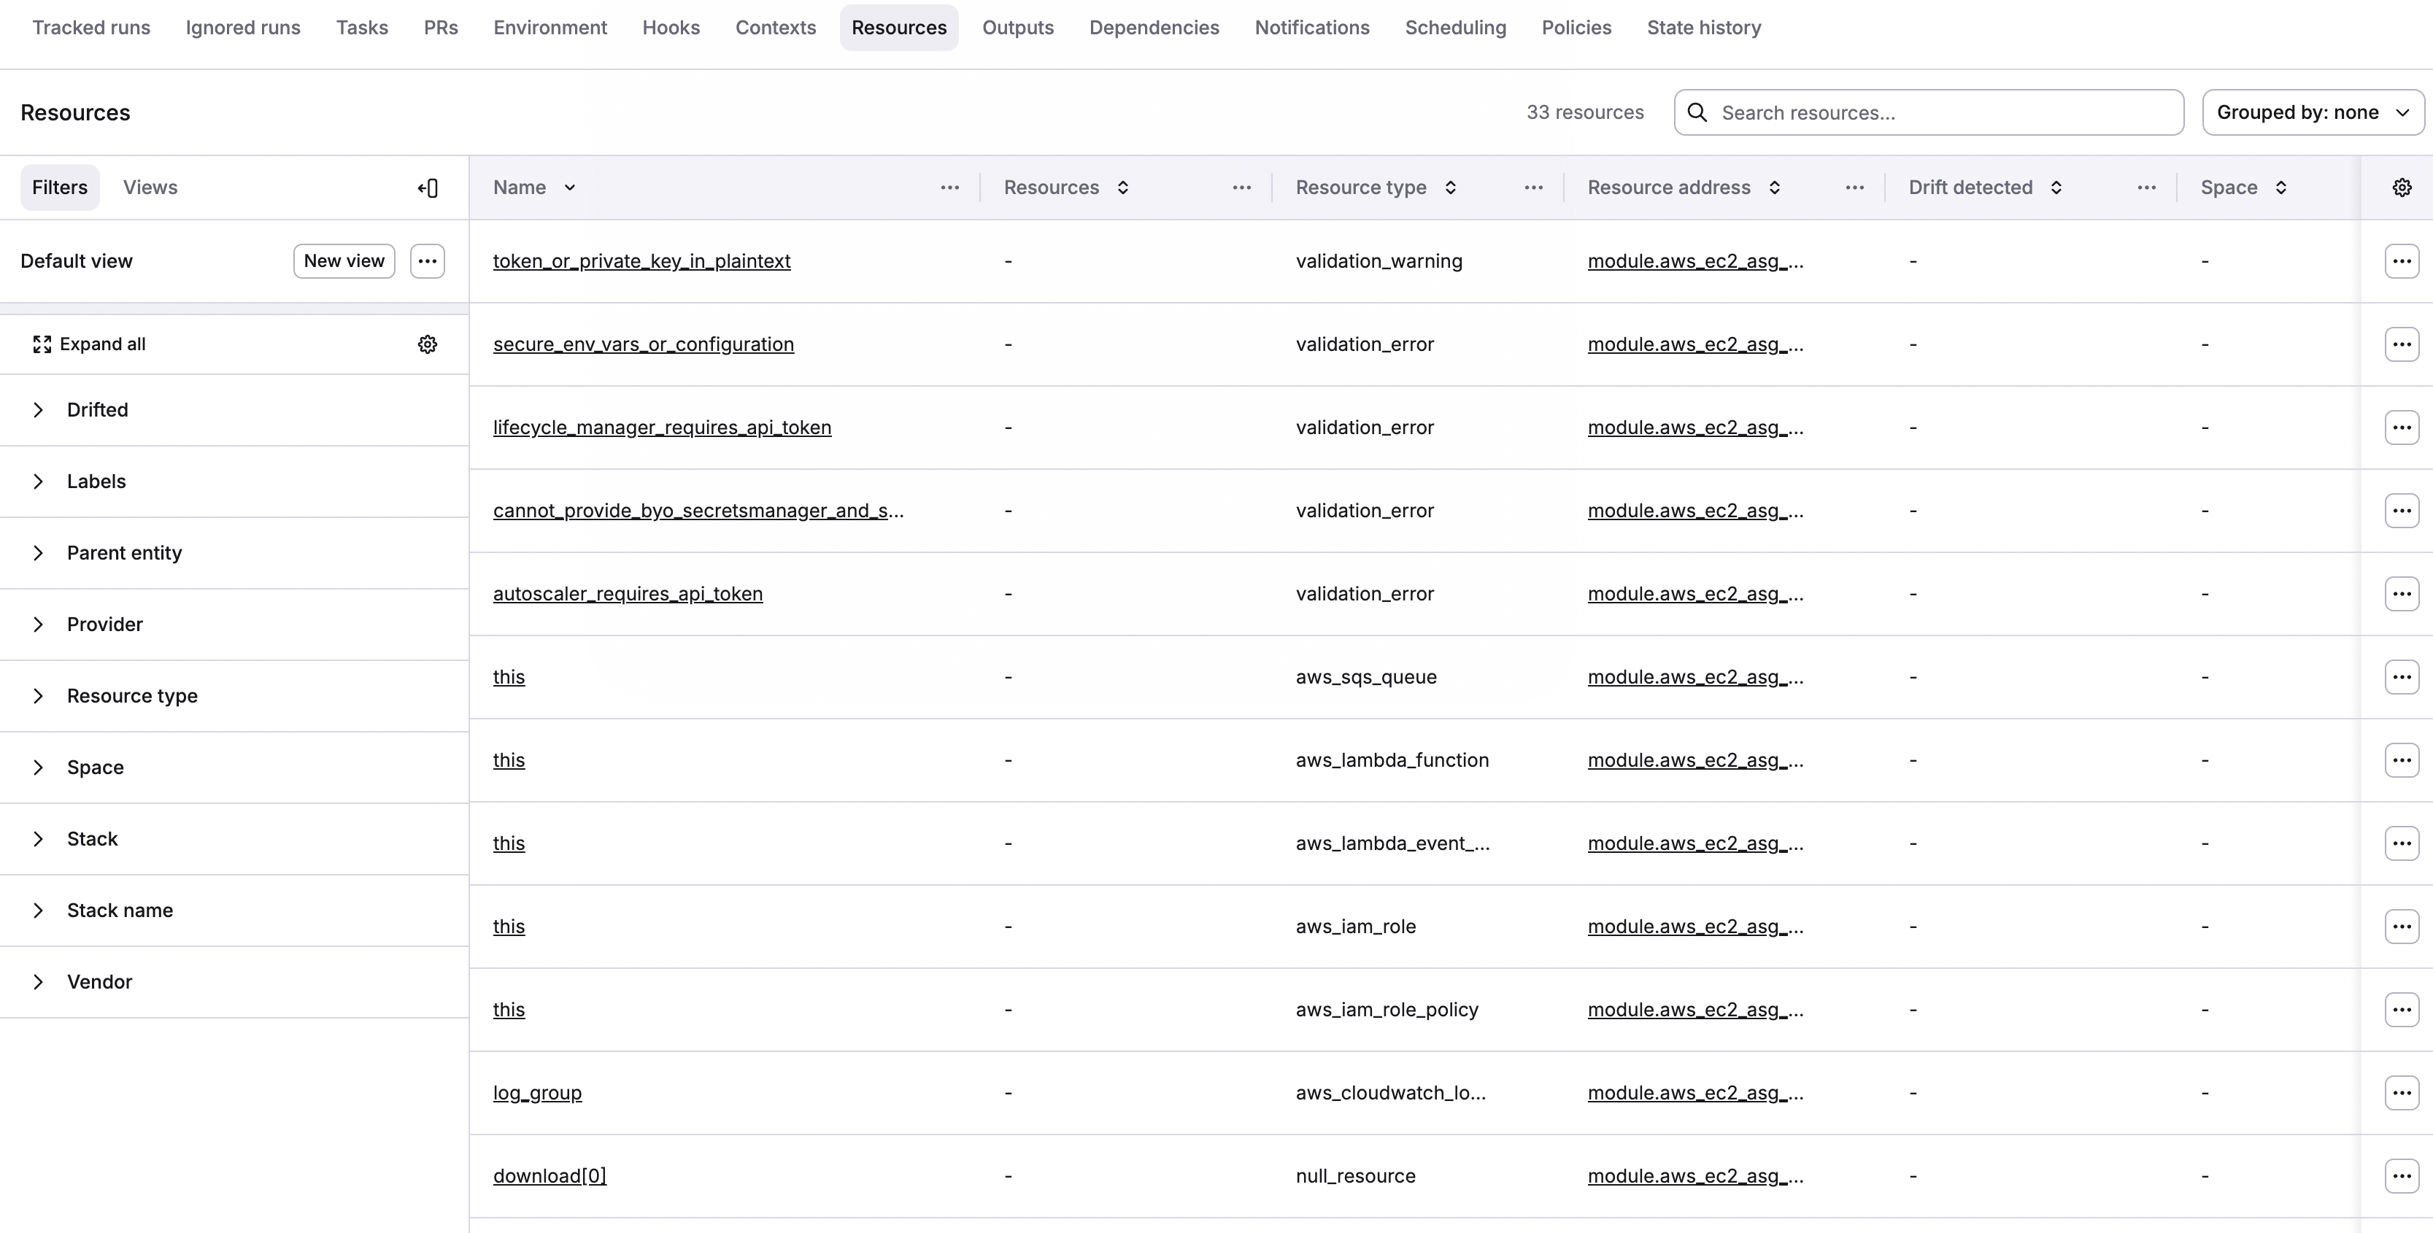The width and height of the screenshot is (2433, 1233).
Task: Open Drift detected column three-dot menu
Action: [2147, 188]
